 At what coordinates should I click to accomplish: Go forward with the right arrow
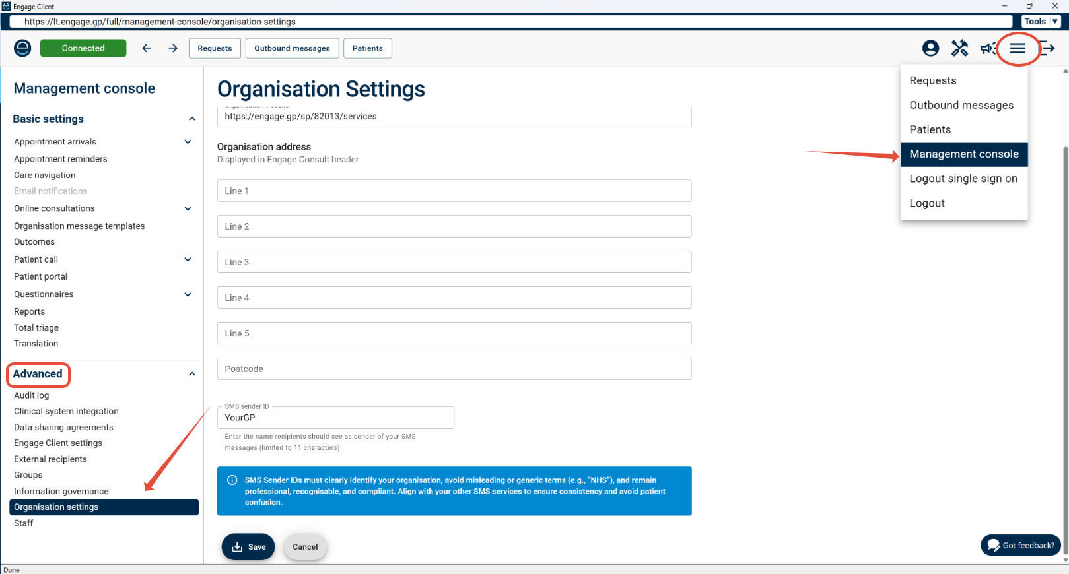[173, 48]
